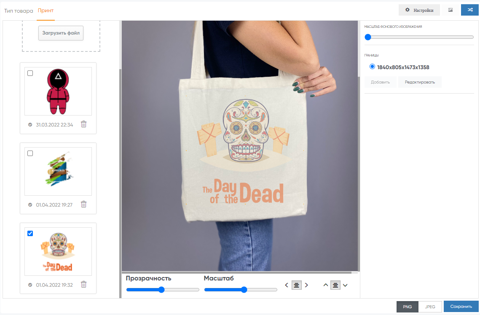Switch to the Тип товара tab
This screenshot has width=480, height=315.
(x=19, y=11)
